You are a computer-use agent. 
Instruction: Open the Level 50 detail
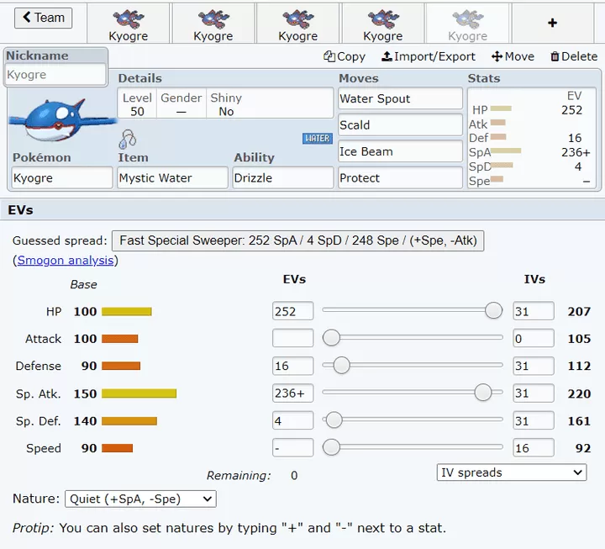137,104
